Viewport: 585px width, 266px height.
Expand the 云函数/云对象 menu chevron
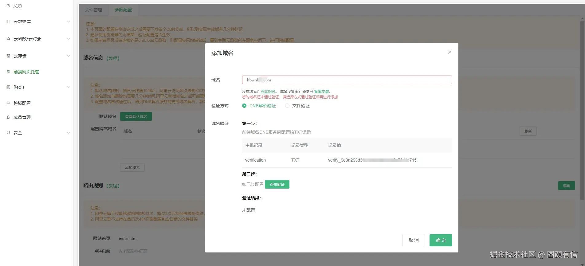click(69, 39)
